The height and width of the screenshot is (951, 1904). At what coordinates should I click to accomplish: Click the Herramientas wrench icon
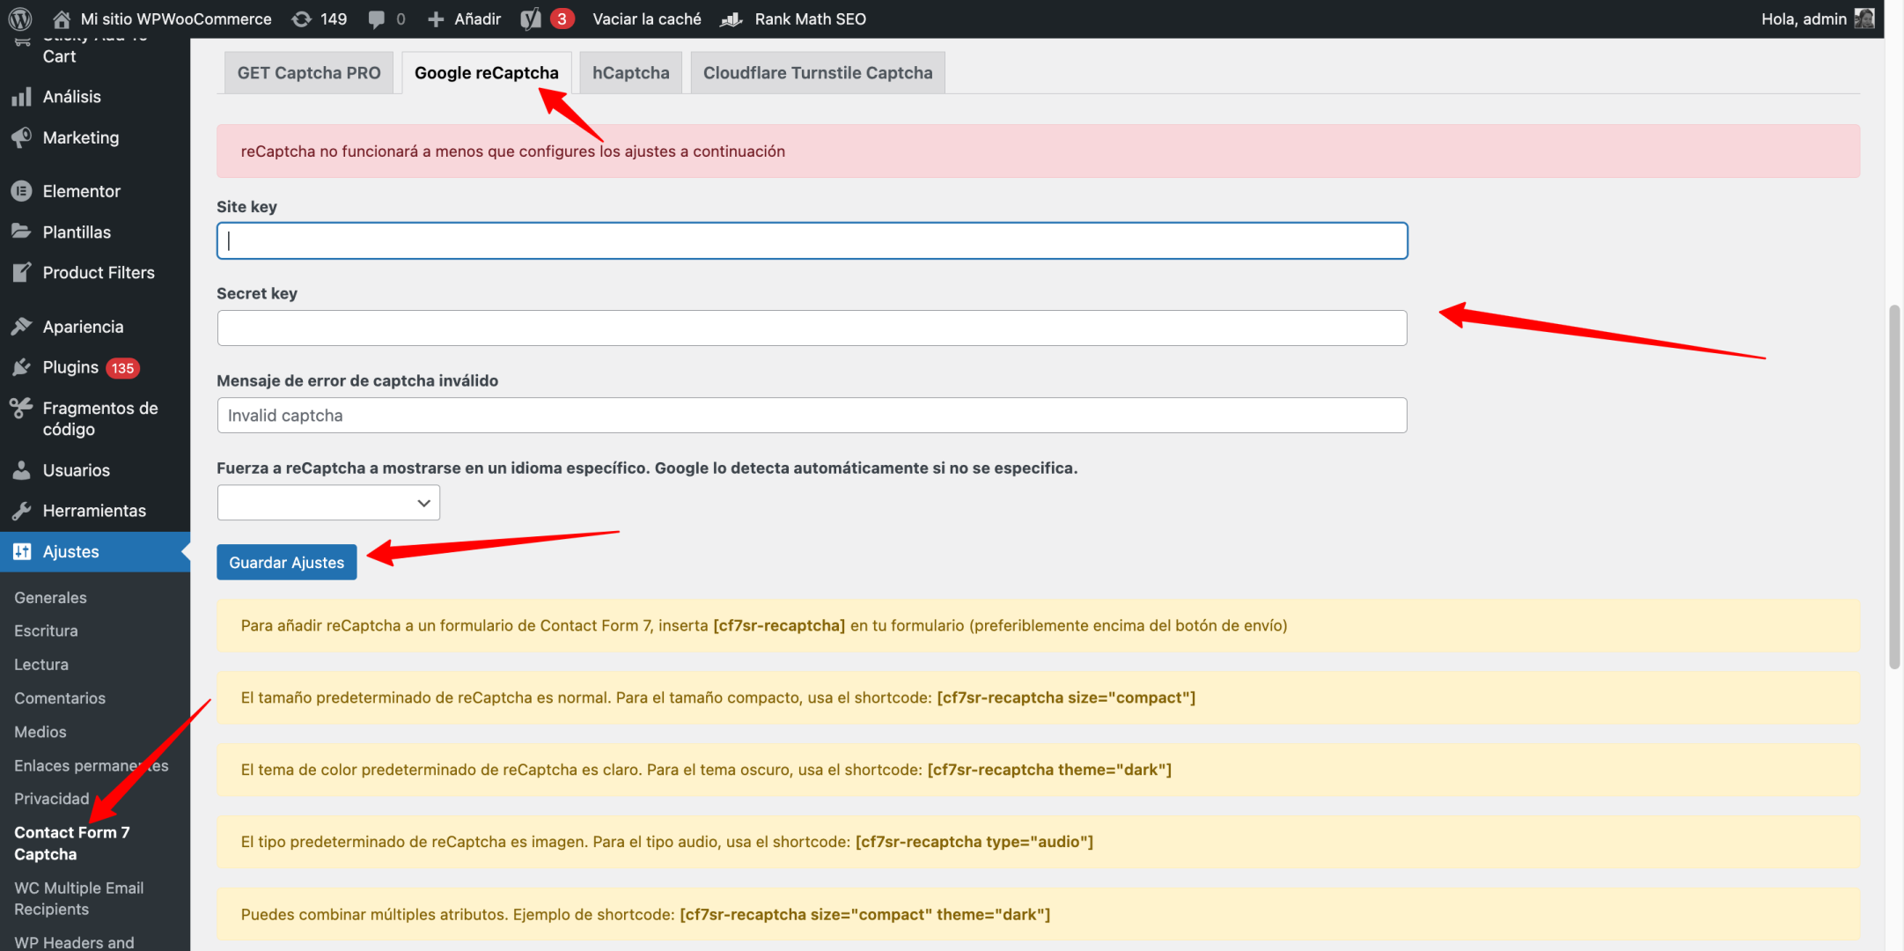(x=21, y=511)
